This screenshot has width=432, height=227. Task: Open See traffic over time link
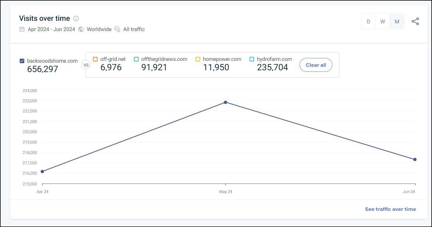(x=390, y=209)
